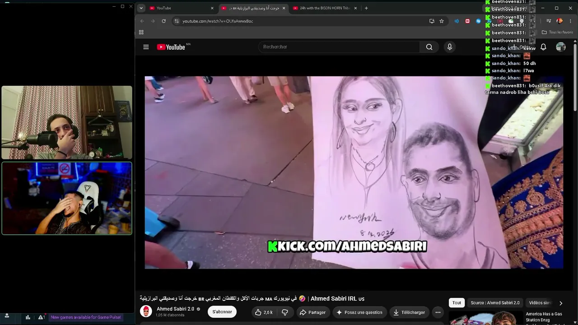
Task: Open the media controls icon in Chrome toolbar
Action: click(x=549, y=21)
